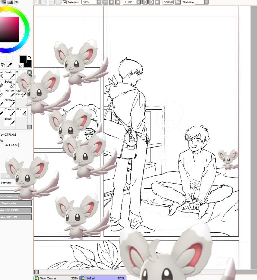Click the Rotate 90° CW button
The height and width of the screenshot is (280, 257).
pos(16,217)
